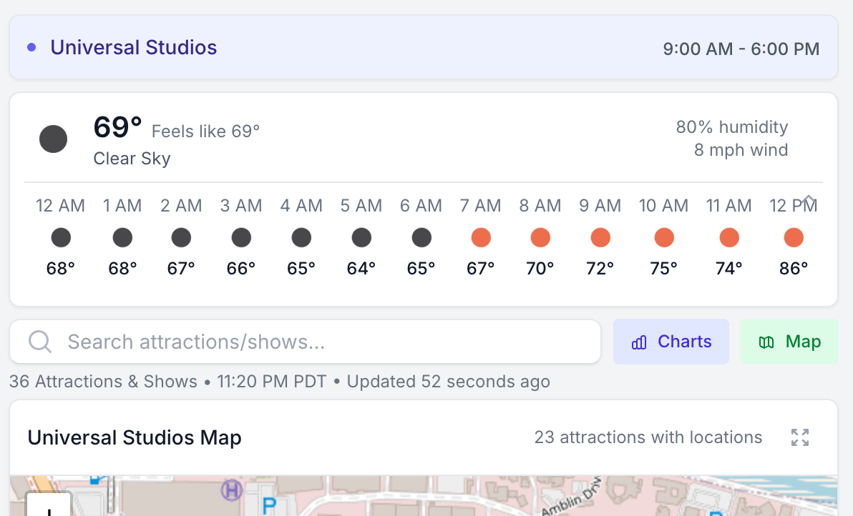Click the 12 PM sunny weather icon
853x516 pixels.
[x=794, y=237]
